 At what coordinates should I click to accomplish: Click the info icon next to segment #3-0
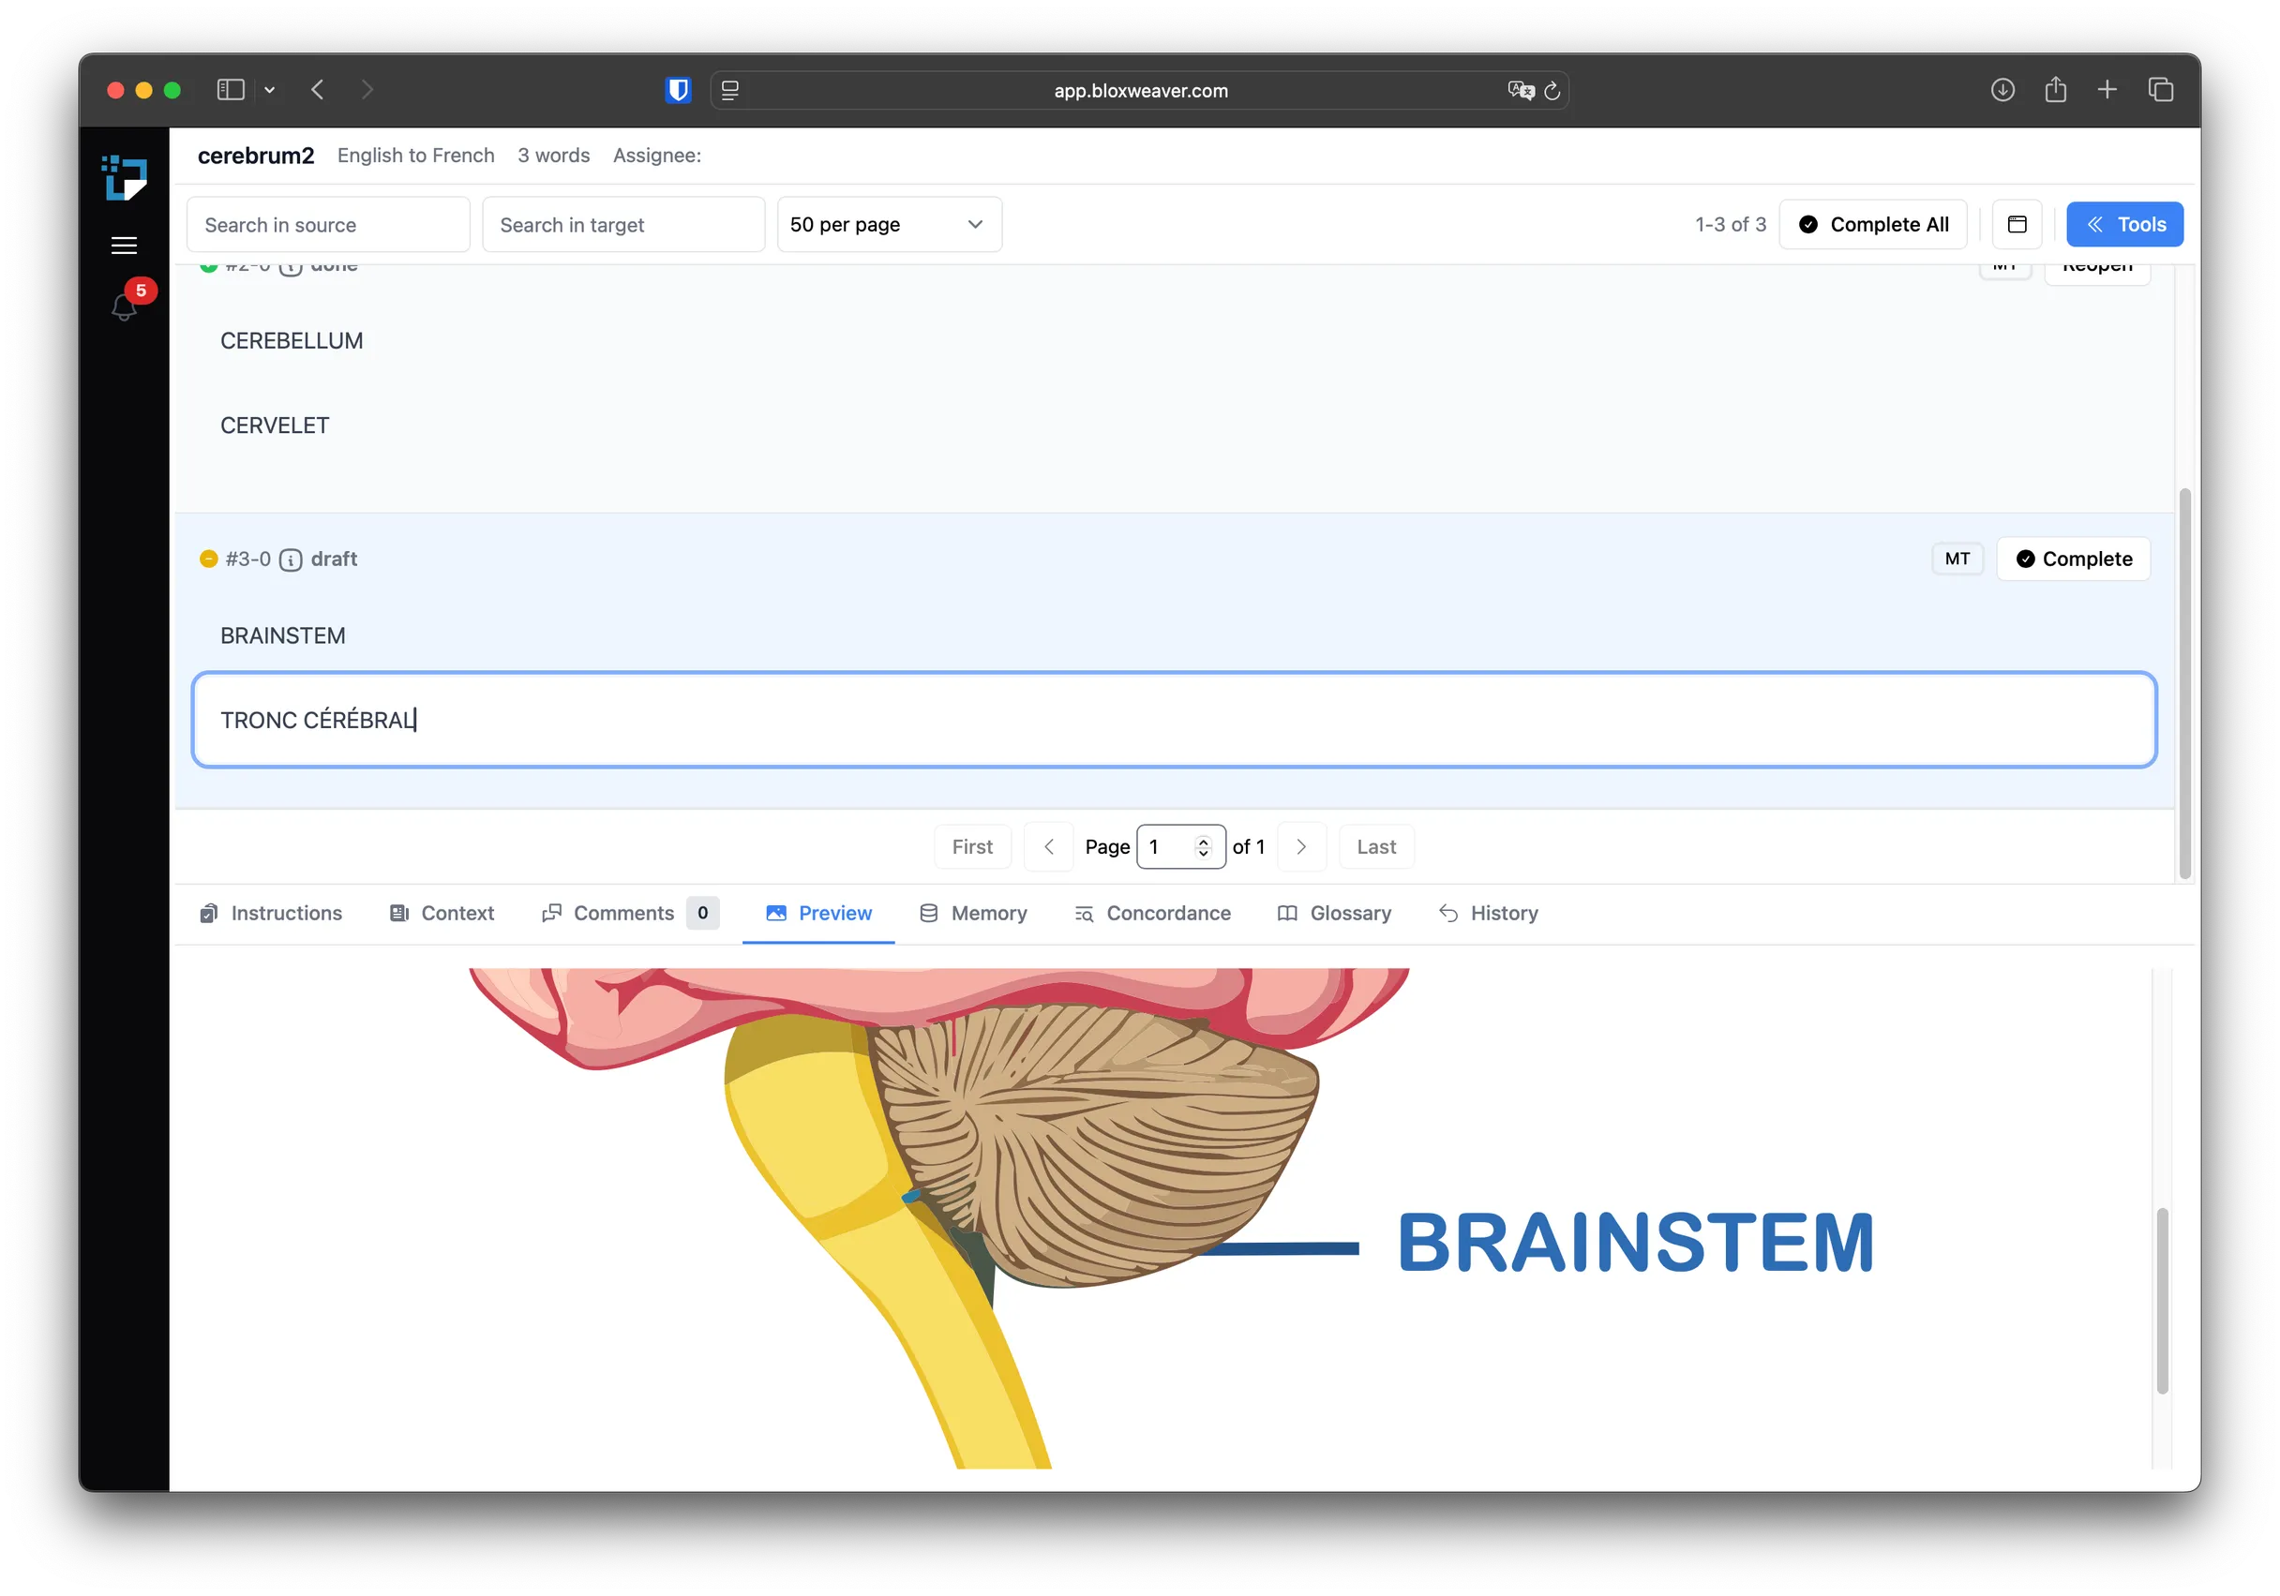[290, 559]
